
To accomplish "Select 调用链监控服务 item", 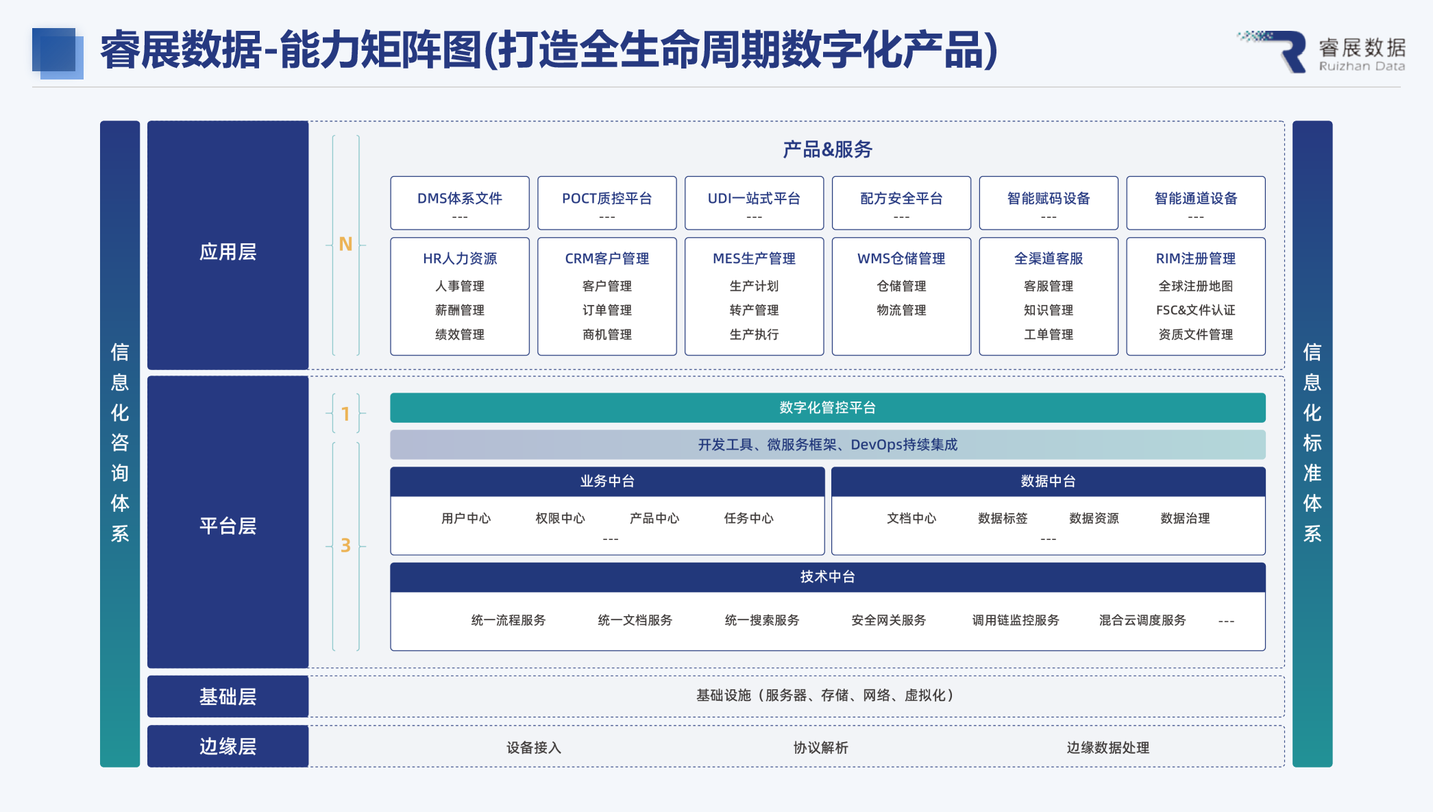I will (x=1016, y=620).
